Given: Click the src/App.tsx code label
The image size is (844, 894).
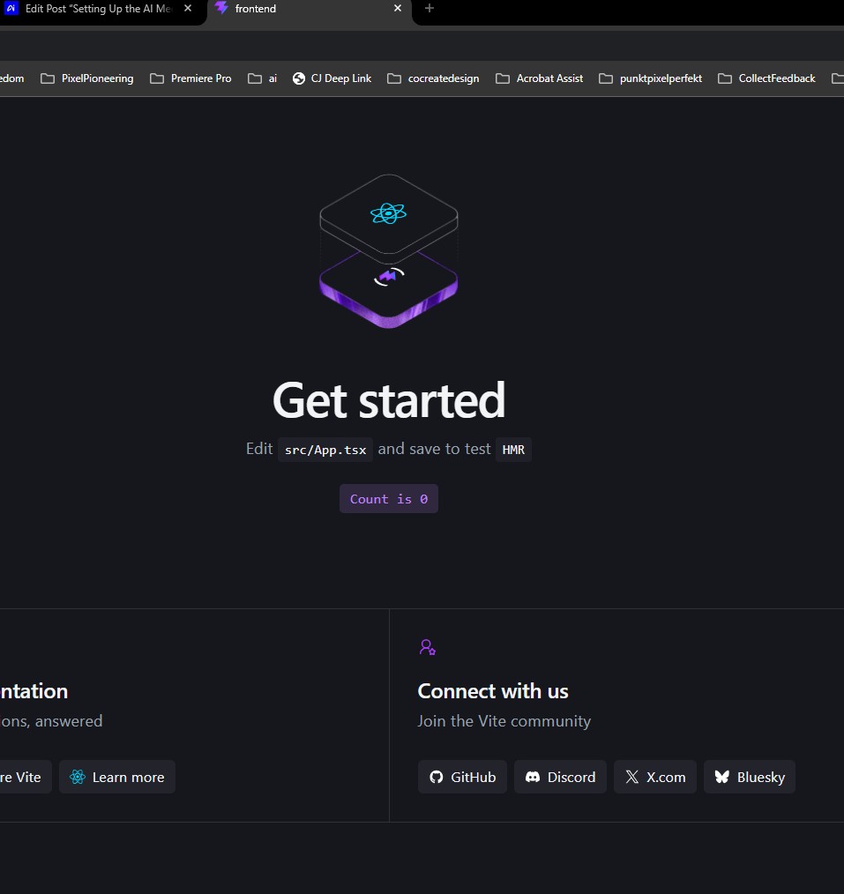Looking at the screenshot, I should [x=325, y=450].
